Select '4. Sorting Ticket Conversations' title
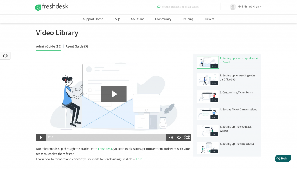Image resolution: width=297 pixels, height=169 pixels. point(238,110)
